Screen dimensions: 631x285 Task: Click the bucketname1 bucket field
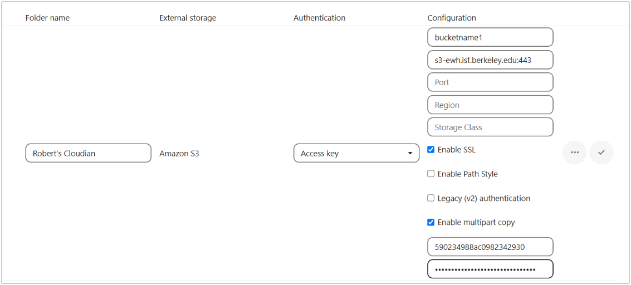click(x=490, y=37)
